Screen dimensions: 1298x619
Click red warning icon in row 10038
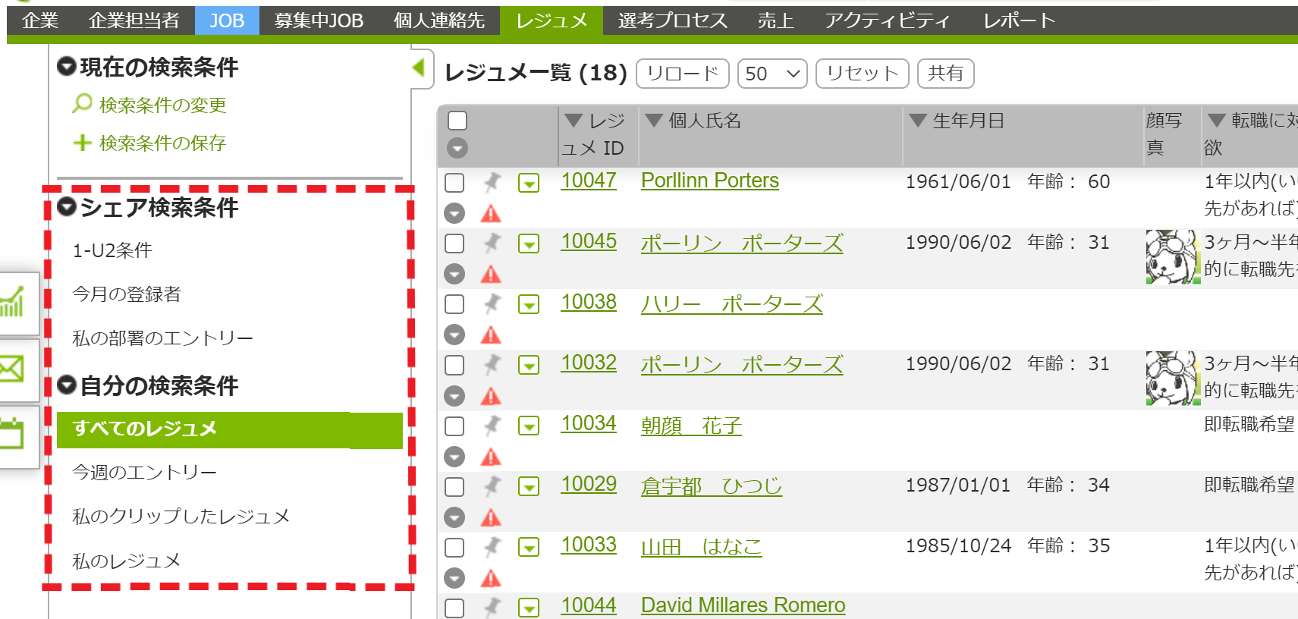click(491, 335)
